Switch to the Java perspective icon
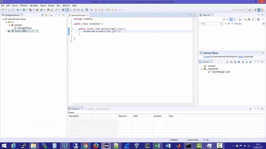 pos(259,10)
